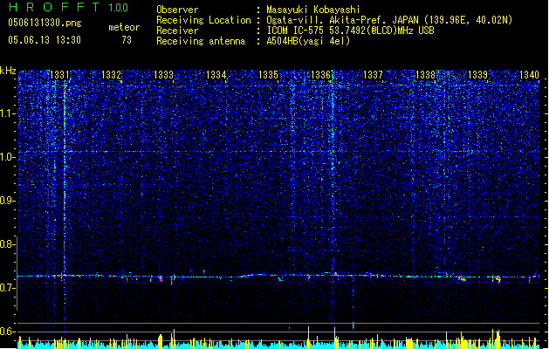Click the 0.8 kHz frequency axis label
Viewport: 549px width, 349px height.
(x=7, y=244)
